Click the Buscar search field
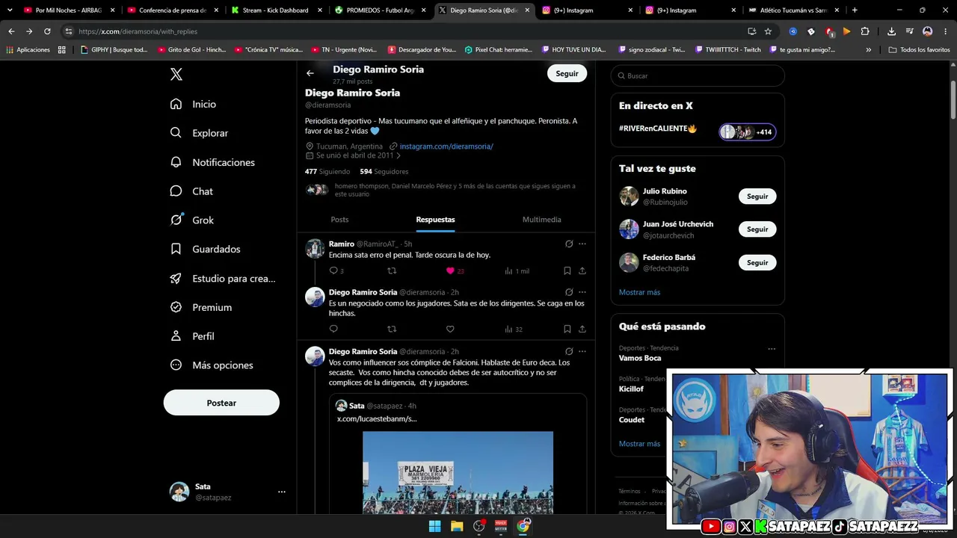957x538 pixels. click(x=698, y=75)
